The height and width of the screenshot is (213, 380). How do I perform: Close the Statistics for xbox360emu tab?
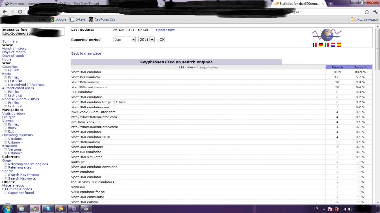tap(323, 4)
